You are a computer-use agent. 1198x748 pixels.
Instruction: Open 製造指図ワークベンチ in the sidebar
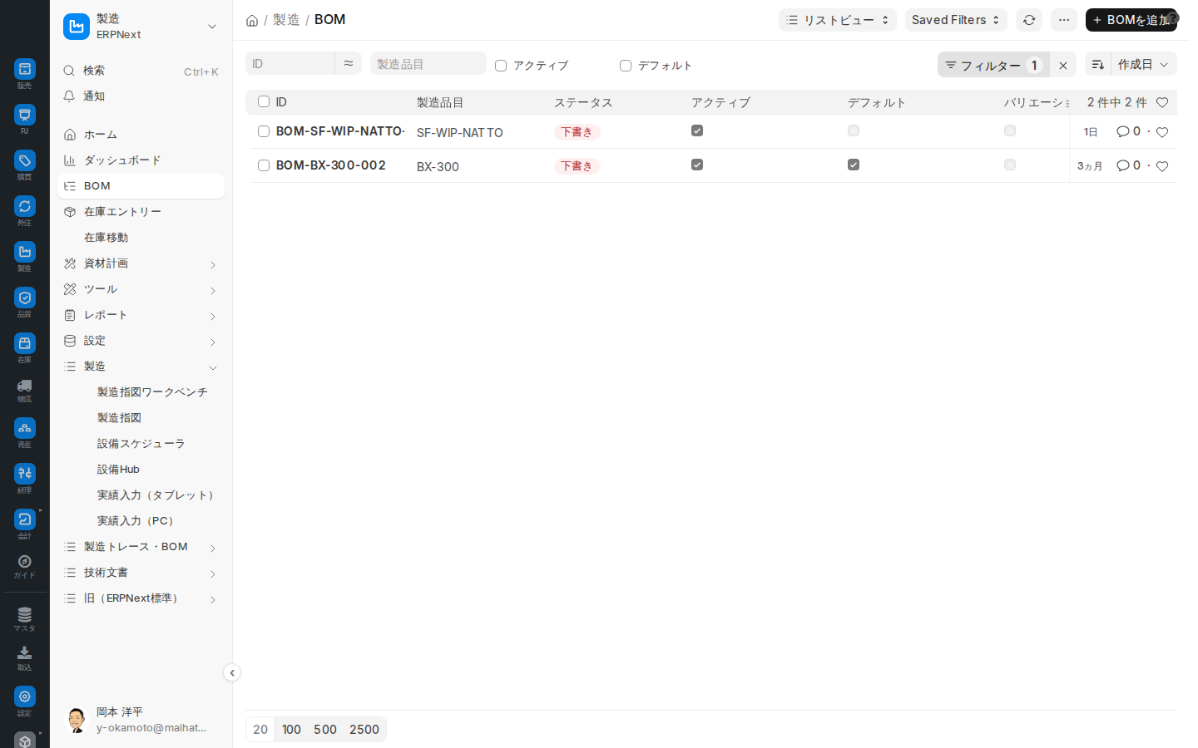click(x=152, y=392)
